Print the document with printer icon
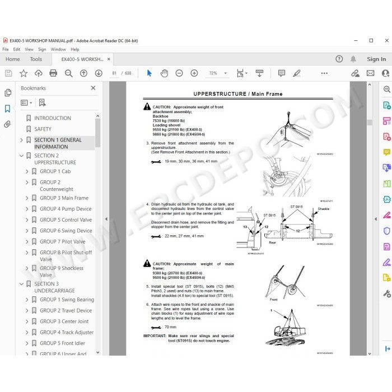This screenshot has width=392, height=392. click(x=53, y=73)
